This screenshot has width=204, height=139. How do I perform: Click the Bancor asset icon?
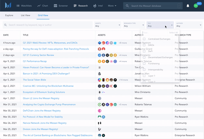[x=100, y=74]
